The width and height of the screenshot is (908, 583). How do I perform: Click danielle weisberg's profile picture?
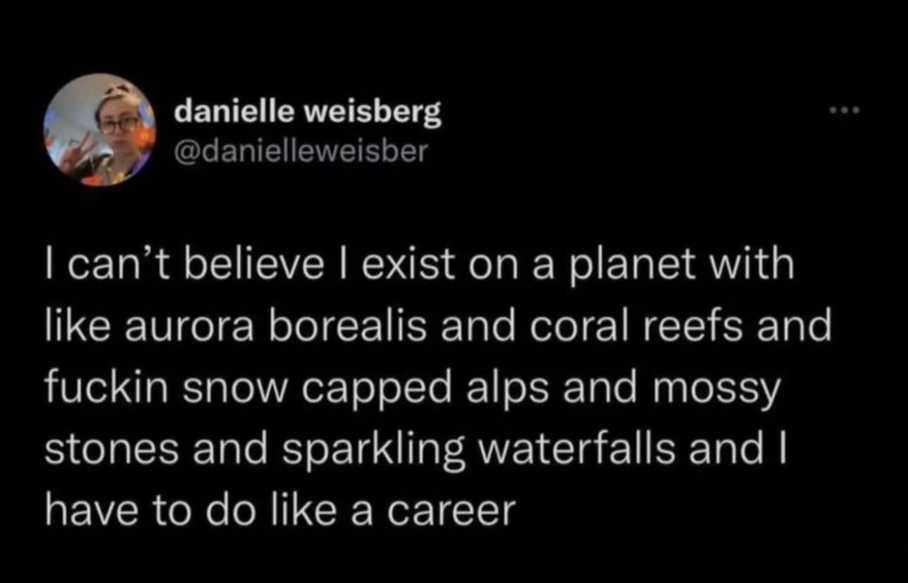point(100,129)
